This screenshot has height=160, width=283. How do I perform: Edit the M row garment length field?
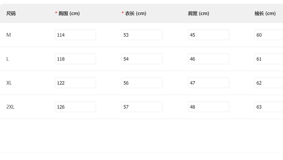[x=142, y=35]
